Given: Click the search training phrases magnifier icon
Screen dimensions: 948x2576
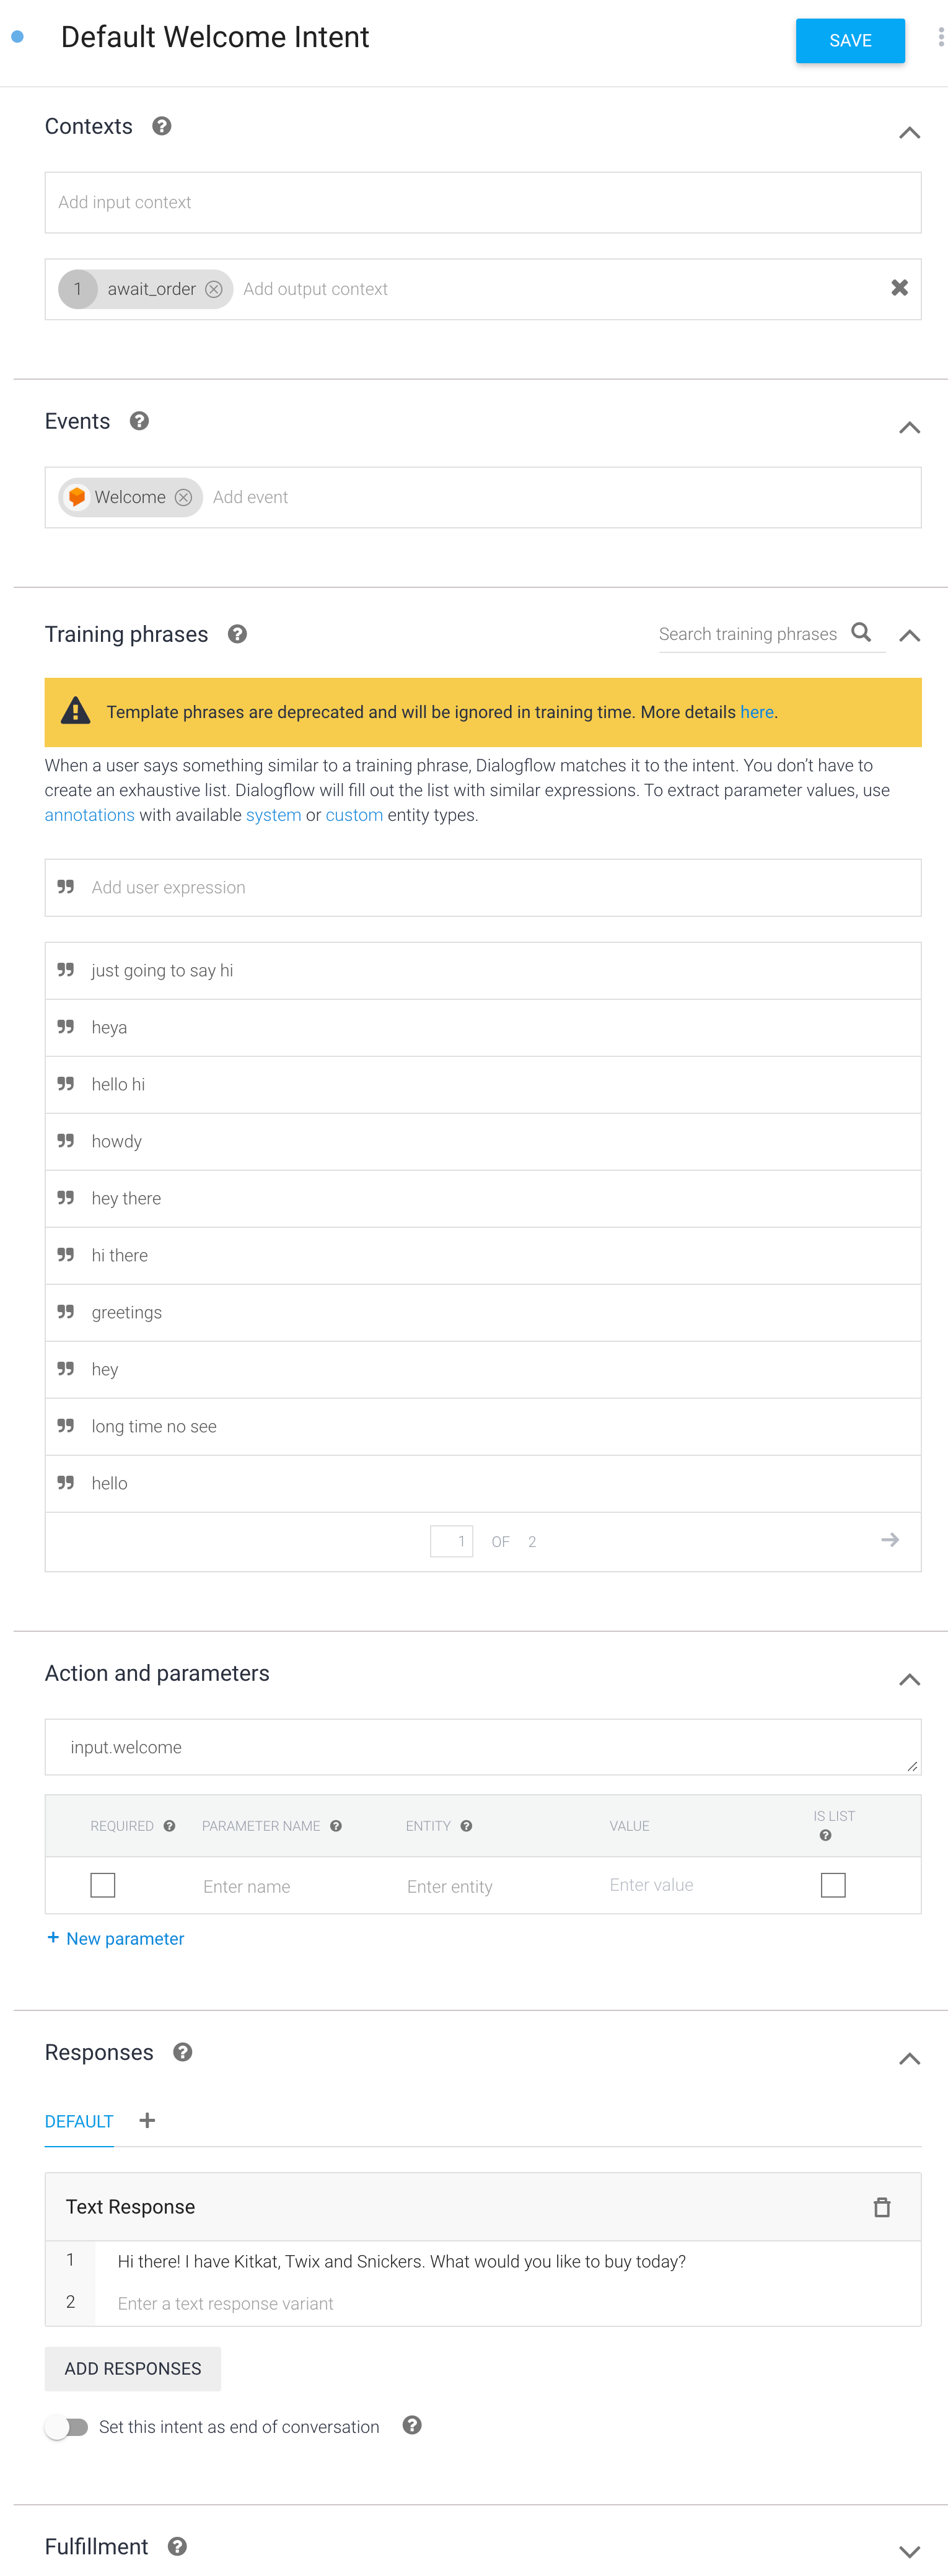Looking at the screenshot, I should tap(861, 632).
